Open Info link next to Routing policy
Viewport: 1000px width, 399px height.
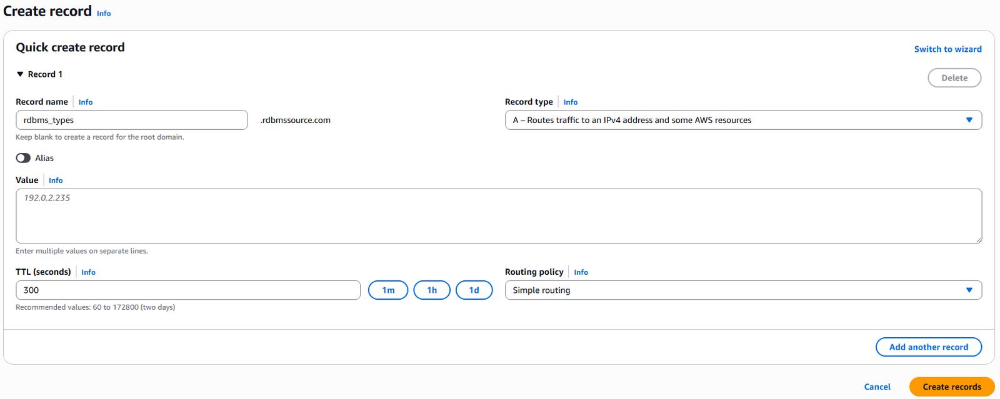pyautogui.click(x=581, y=272)
